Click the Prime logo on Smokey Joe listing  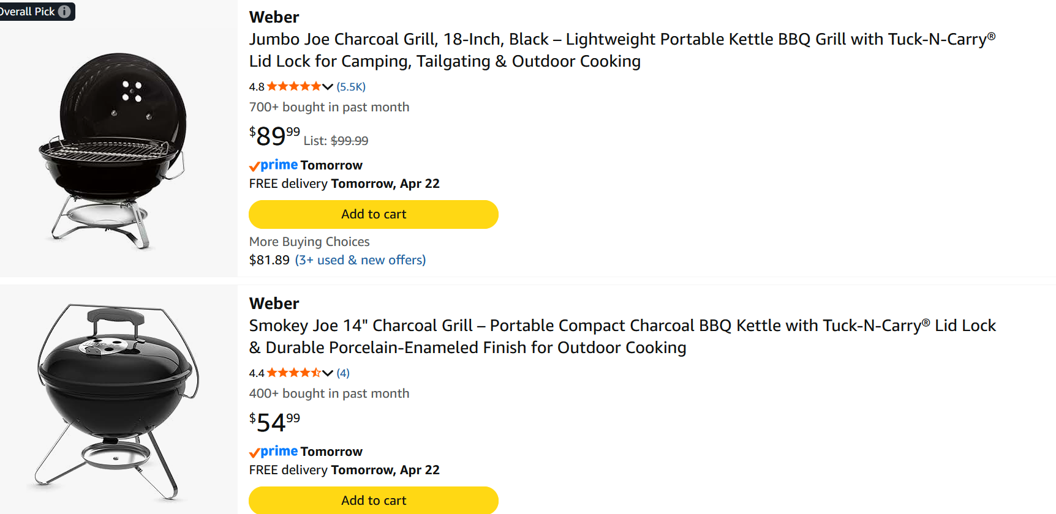tap(274, 452)
